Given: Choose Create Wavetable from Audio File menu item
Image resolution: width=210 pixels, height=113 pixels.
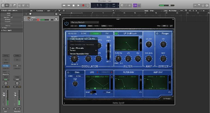Looking at the screenshot, I should (x=82, y=39).
